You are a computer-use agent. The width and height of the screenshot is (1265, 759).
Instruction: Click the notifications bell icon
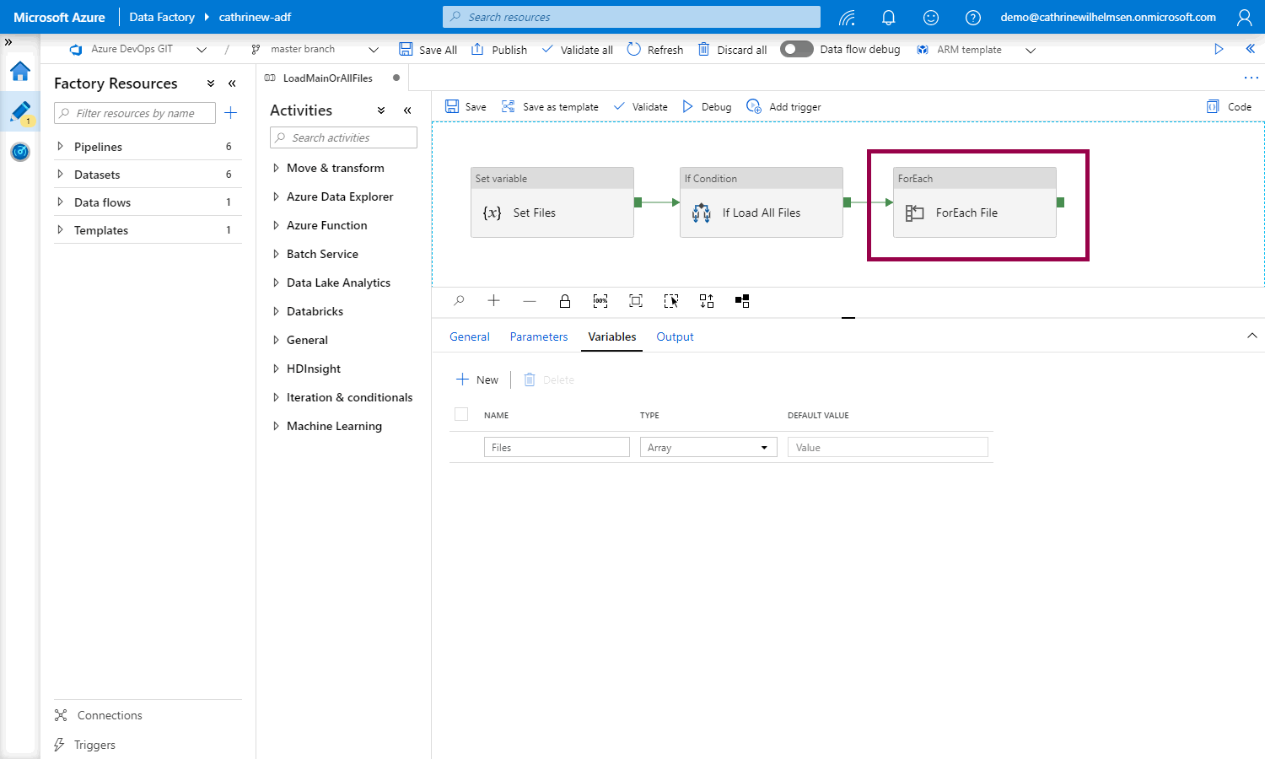pyautogui.click(x=888, y=17)
